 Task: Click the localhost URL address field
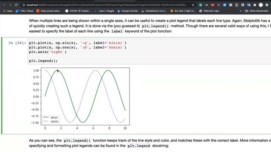(107, 5)
